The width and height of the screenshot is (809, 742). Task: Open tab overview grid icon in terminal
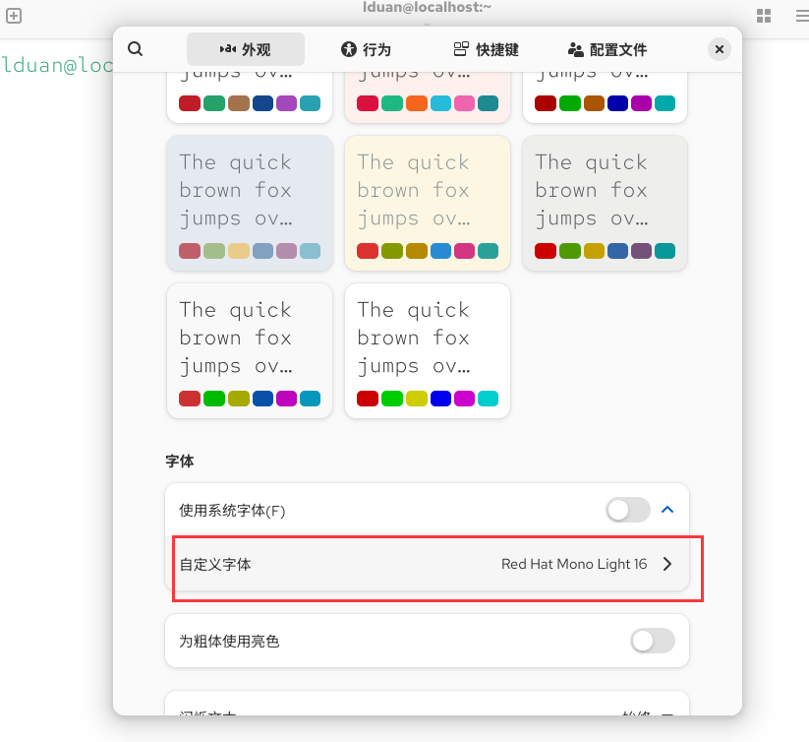click(764, 16)
